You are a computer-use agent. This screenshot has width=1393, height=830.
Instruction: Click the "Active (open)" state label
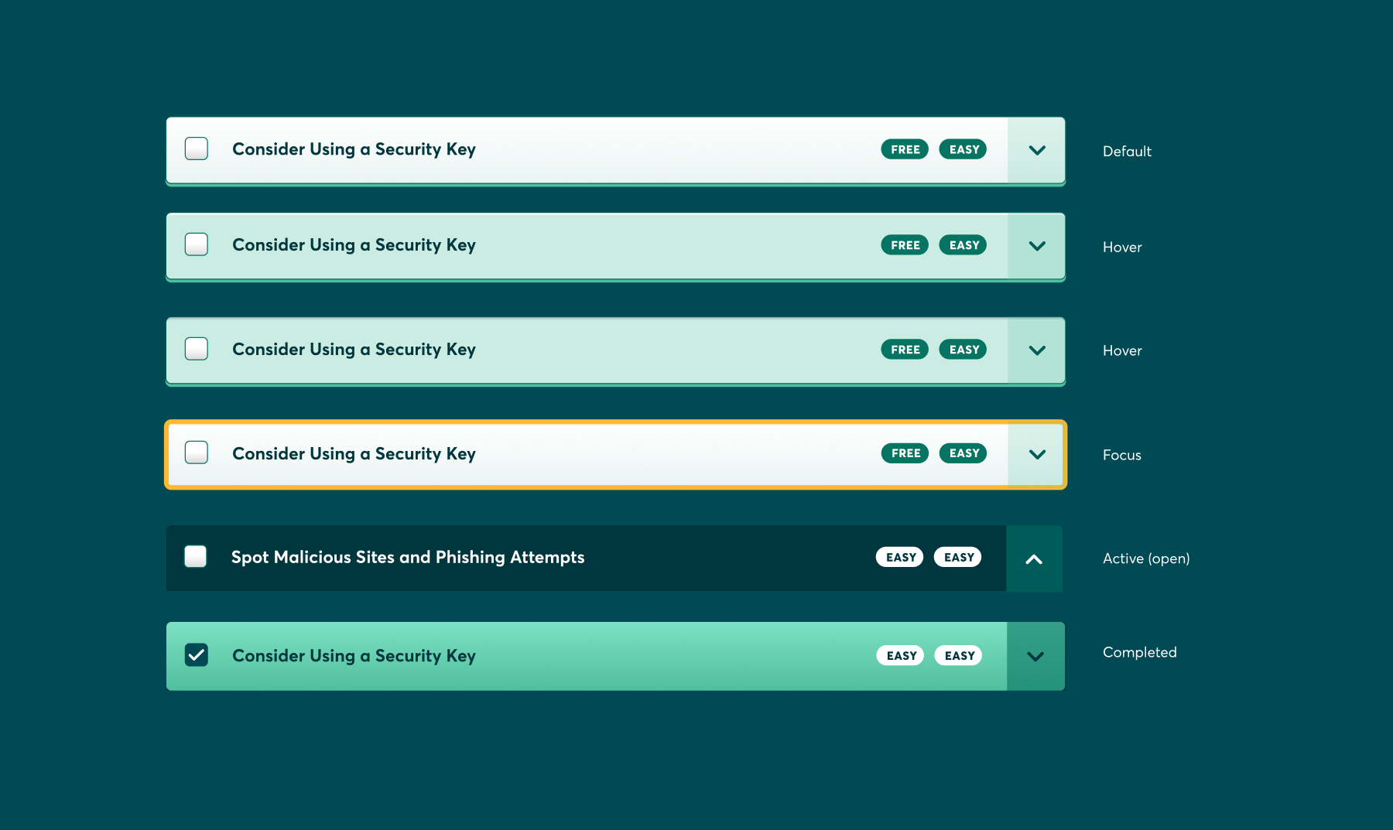[1146, 558]
